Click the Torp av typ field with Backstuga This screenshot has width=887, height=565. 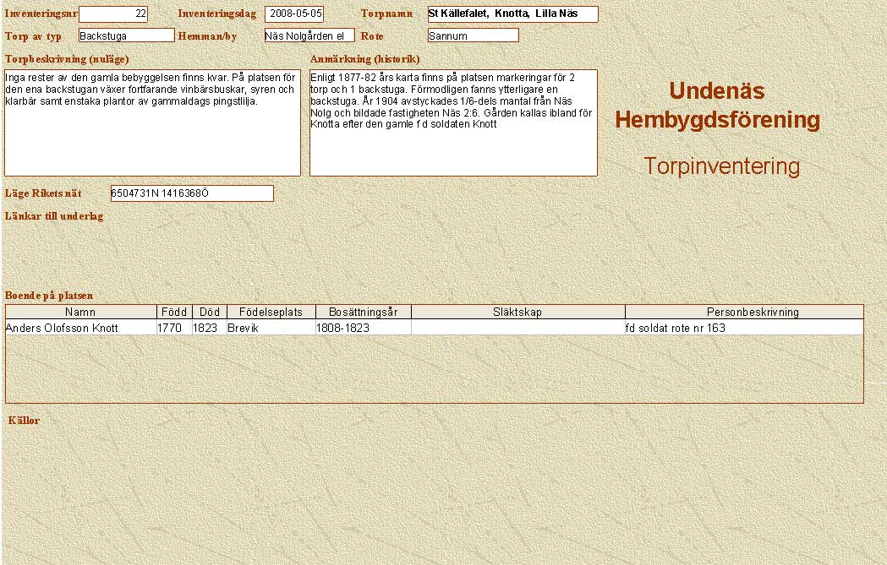pyautogui.click(x=126, y=35)
